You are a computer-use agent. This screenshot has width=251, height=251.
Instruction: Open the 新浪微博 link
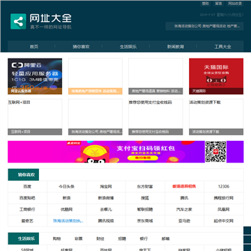(106, 198)
